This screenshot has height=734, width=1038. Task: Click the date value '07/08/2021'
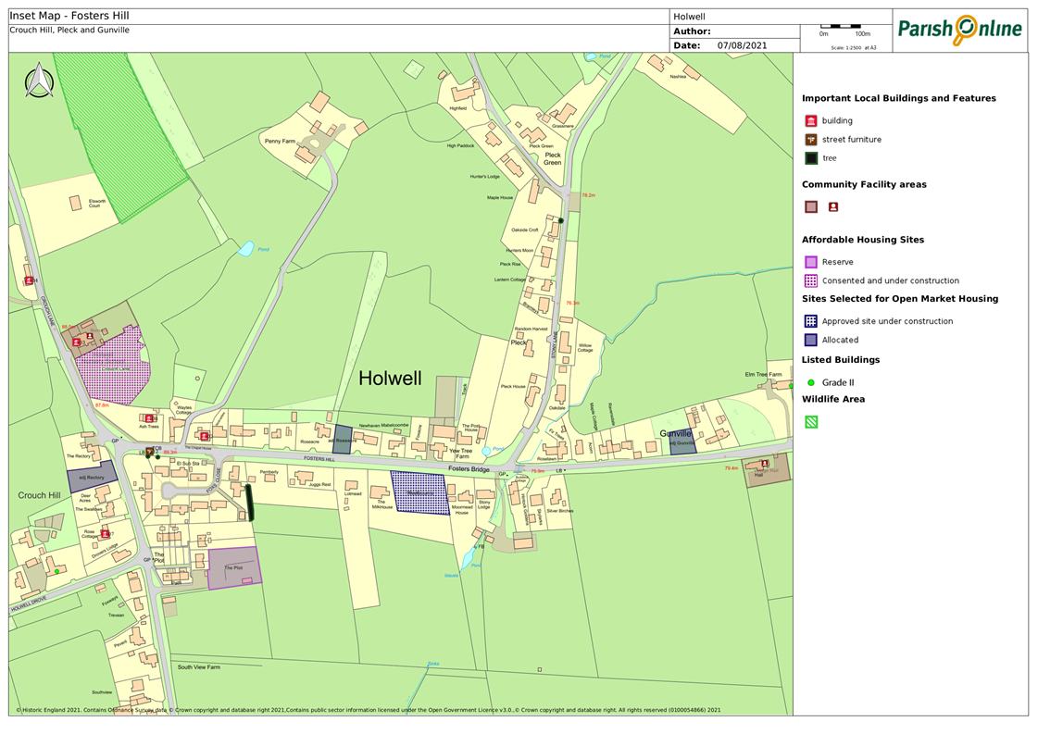[742, 45]
